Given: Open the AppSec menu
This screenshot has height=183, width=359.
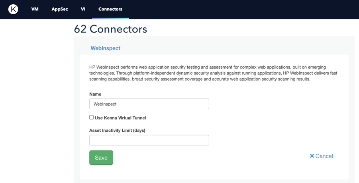Looking at the screenshot, I should point(59,9).
